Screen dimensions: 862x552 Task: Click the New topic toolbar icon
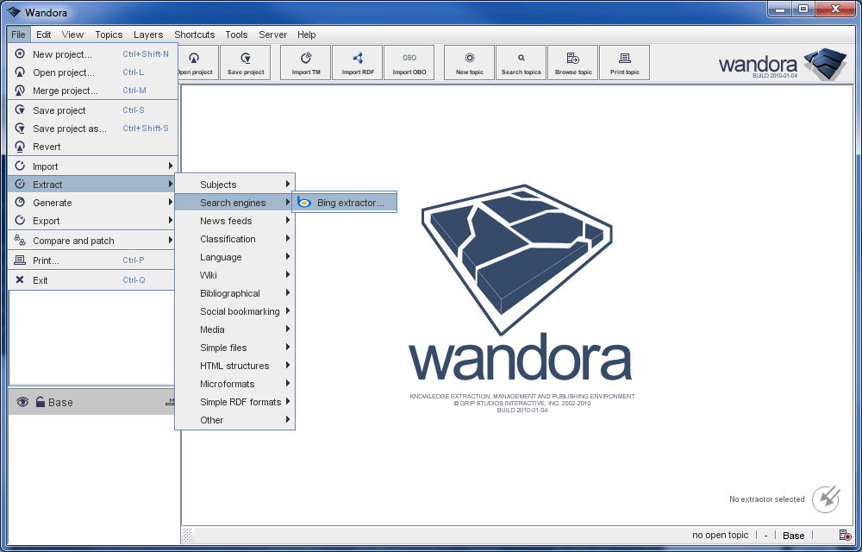coord(469,63)
